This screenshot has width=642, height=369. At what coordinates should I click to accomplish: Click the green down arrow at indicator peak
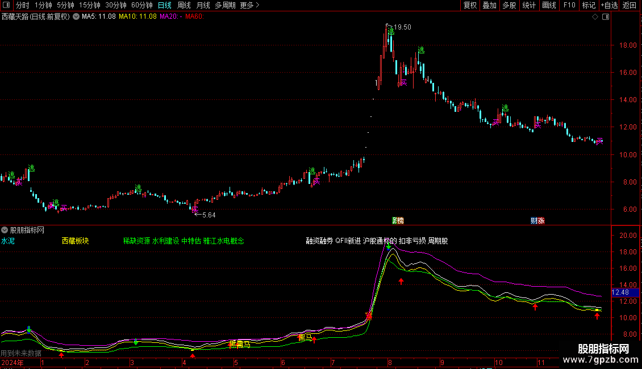pyautogui.click(x=389, y=247)
